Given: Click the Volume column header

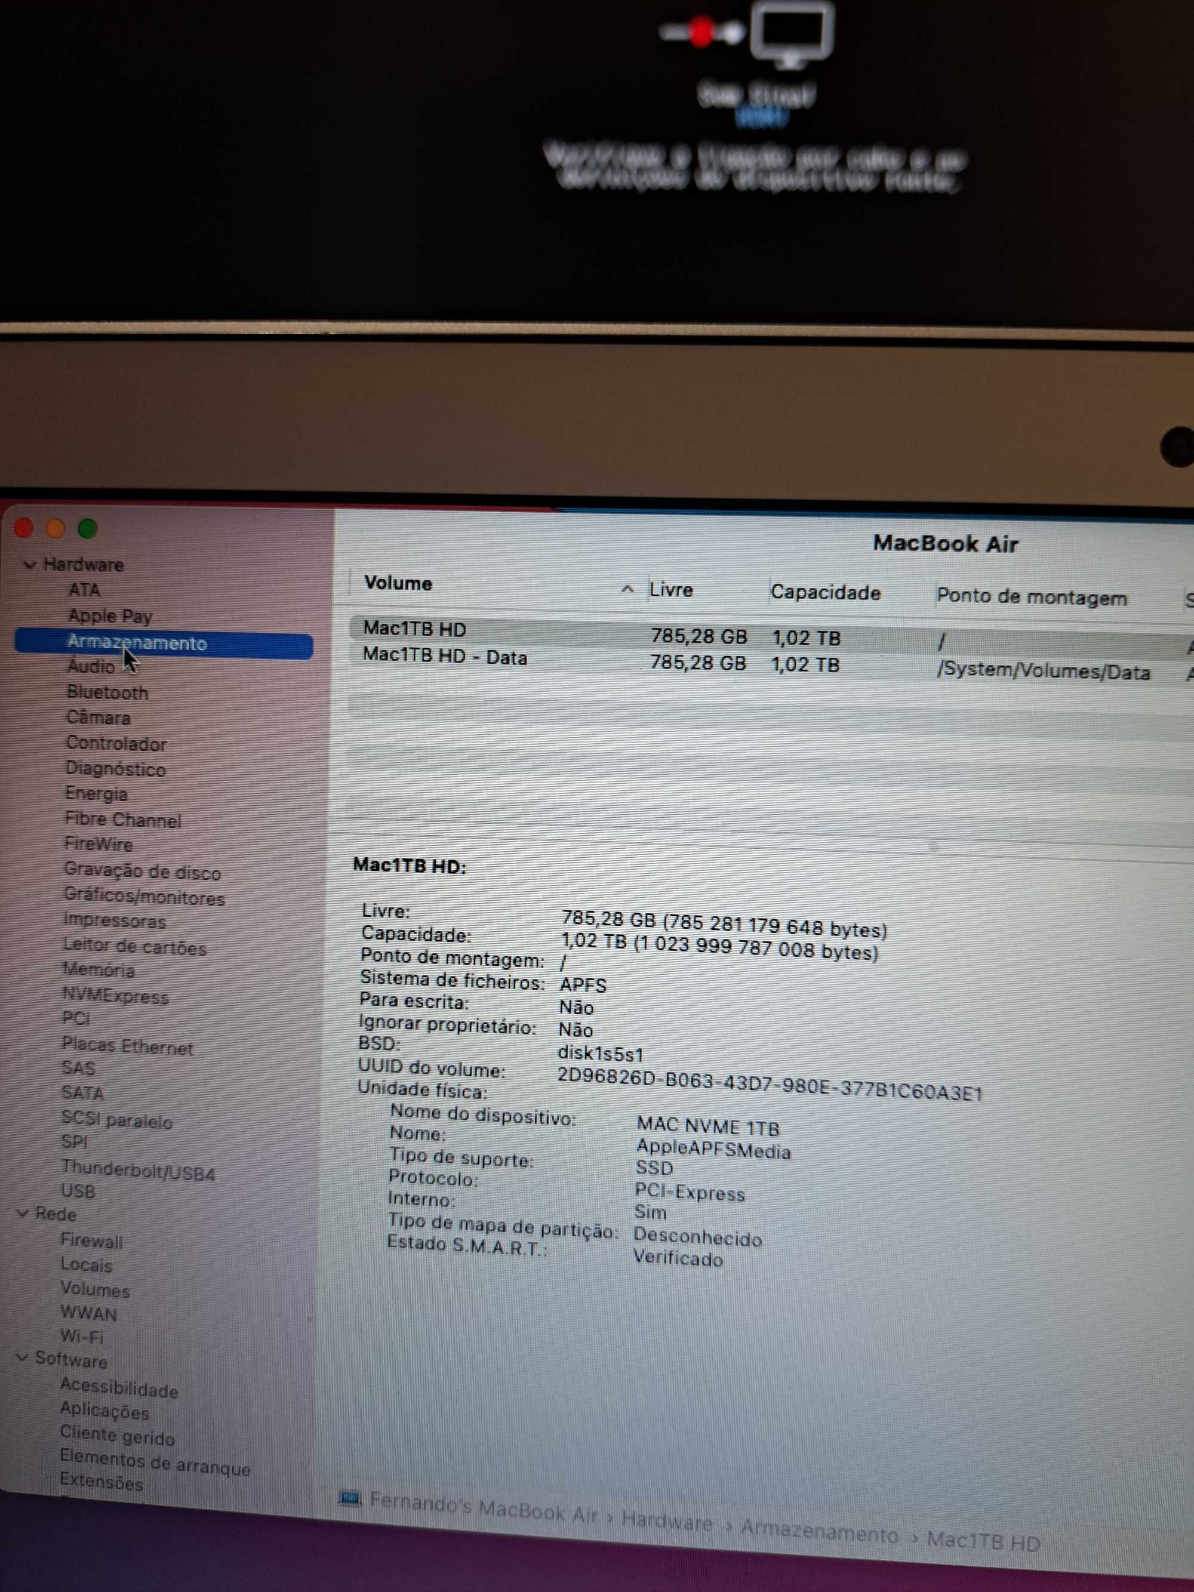Looking at the screenshot, I should [x=398, y=583].
